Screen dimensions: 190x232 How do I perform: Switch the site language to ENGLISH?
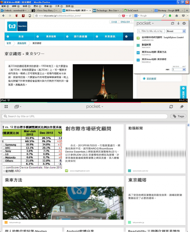point(125,22)
